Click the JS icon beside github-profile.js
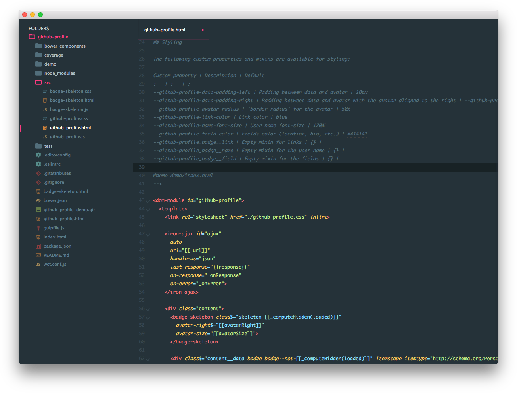 click(45, 137)
